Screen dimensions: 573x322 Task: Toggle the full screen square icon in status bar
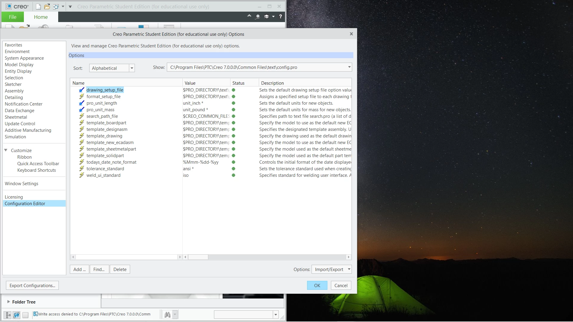tap(25, 315)
